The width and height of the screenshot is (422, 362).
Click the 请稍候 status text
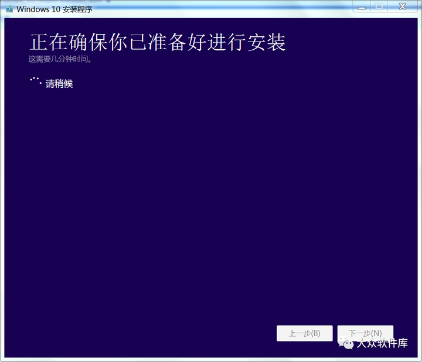tap(59, 84)
